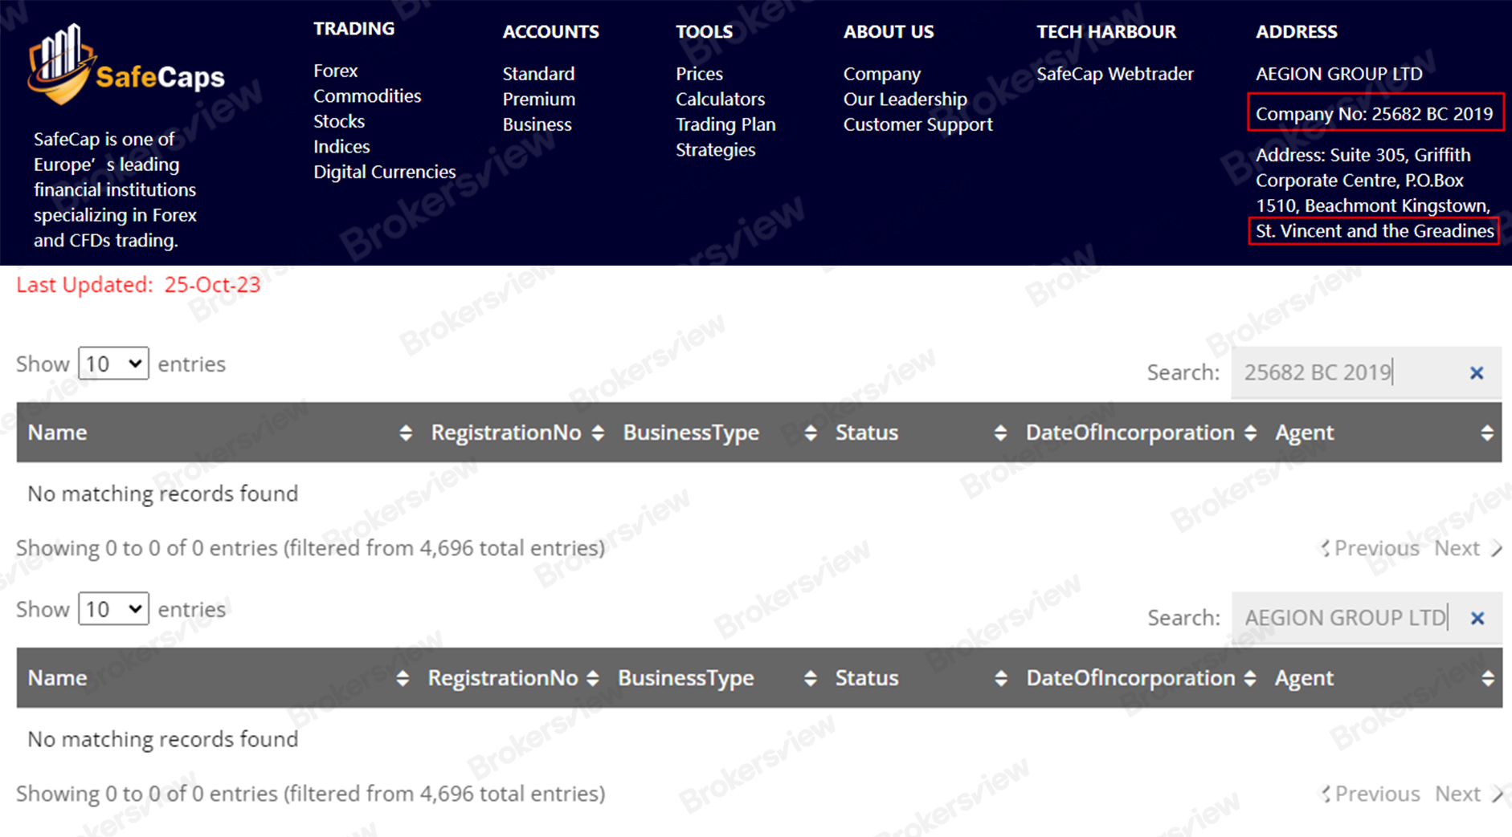The image size is (1512, 837).
Task: Go to Next page under the 25682 BC 2019 table
Action: [x=1469, y=548]
